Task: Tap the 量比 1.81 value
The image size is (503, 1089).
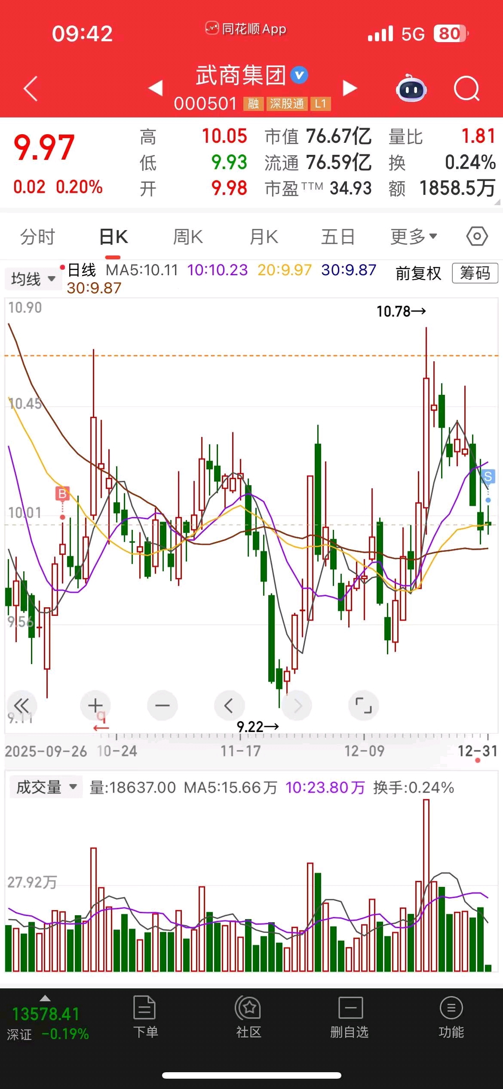Action: [x=442, y=137]
